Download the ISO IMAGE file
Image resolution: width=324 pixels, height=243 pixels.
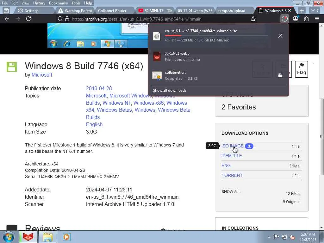233,146
